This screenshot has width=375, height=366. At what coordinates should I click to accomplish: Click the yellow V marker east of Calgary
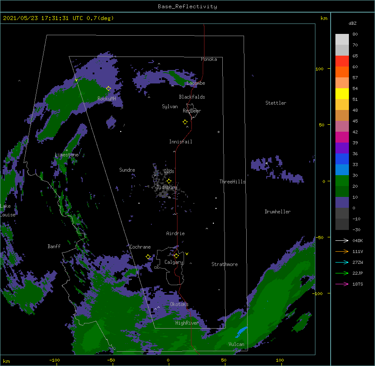click(187, 254)
